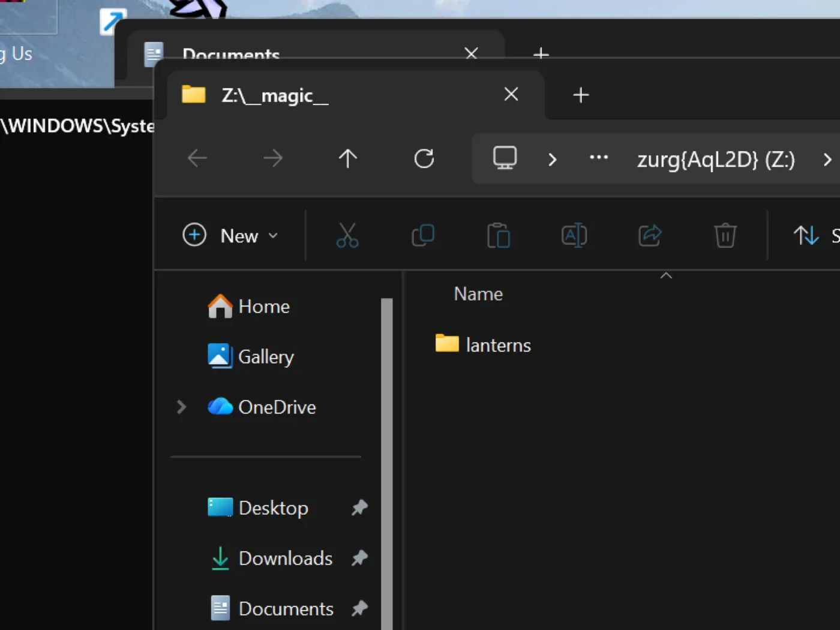Click the Rename icon in toolbar
840x630 pixels.
(574, 235)
